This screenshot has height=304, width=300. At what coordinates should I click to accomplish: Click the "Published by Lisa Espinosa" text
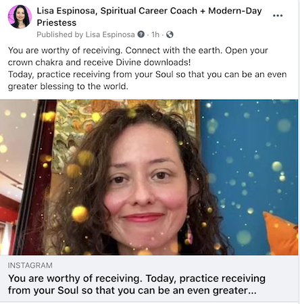point(86,34)
